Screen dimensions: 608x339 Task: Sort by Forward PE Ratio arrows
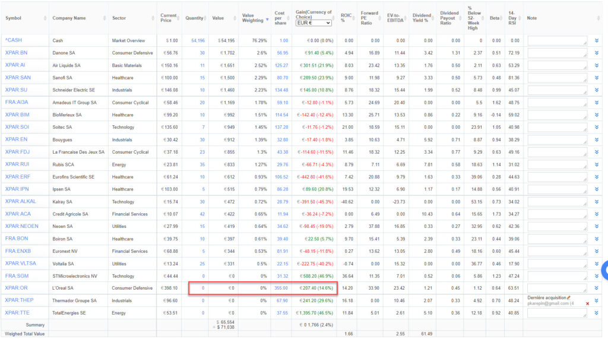[380, 18]
